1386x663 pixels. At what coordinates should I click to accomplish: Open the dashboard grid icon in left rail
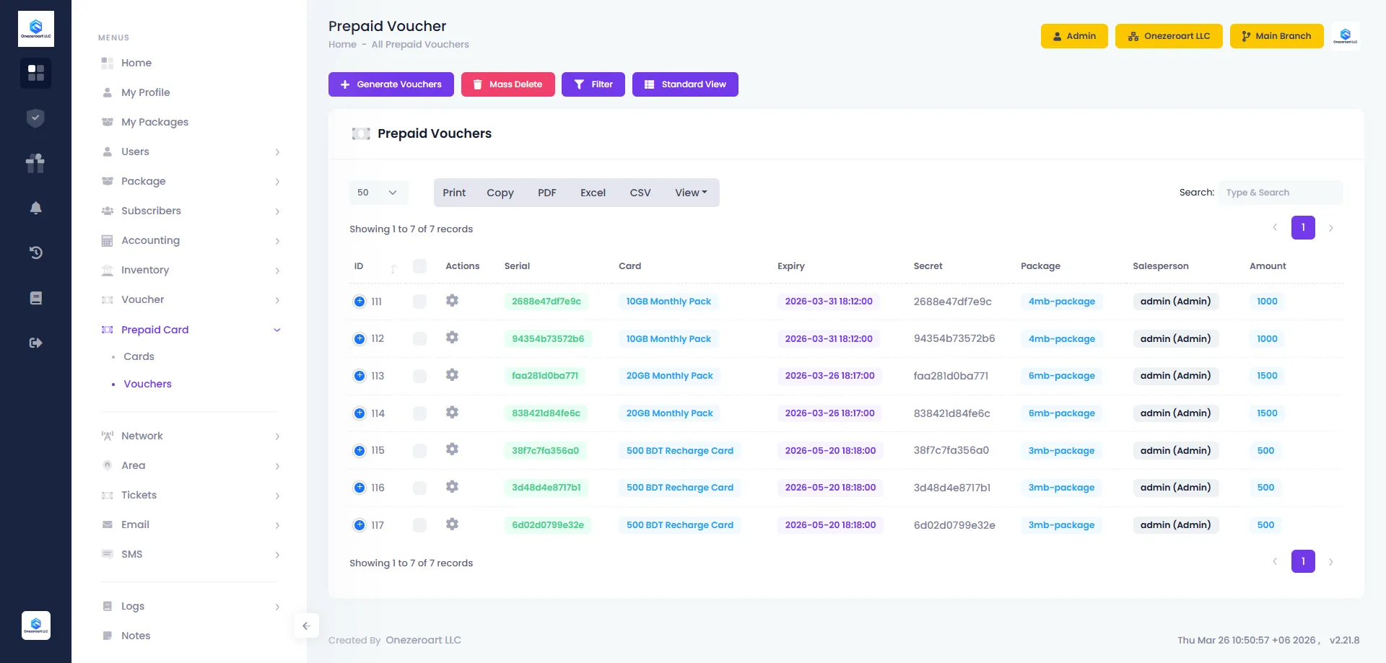[35, 73]
